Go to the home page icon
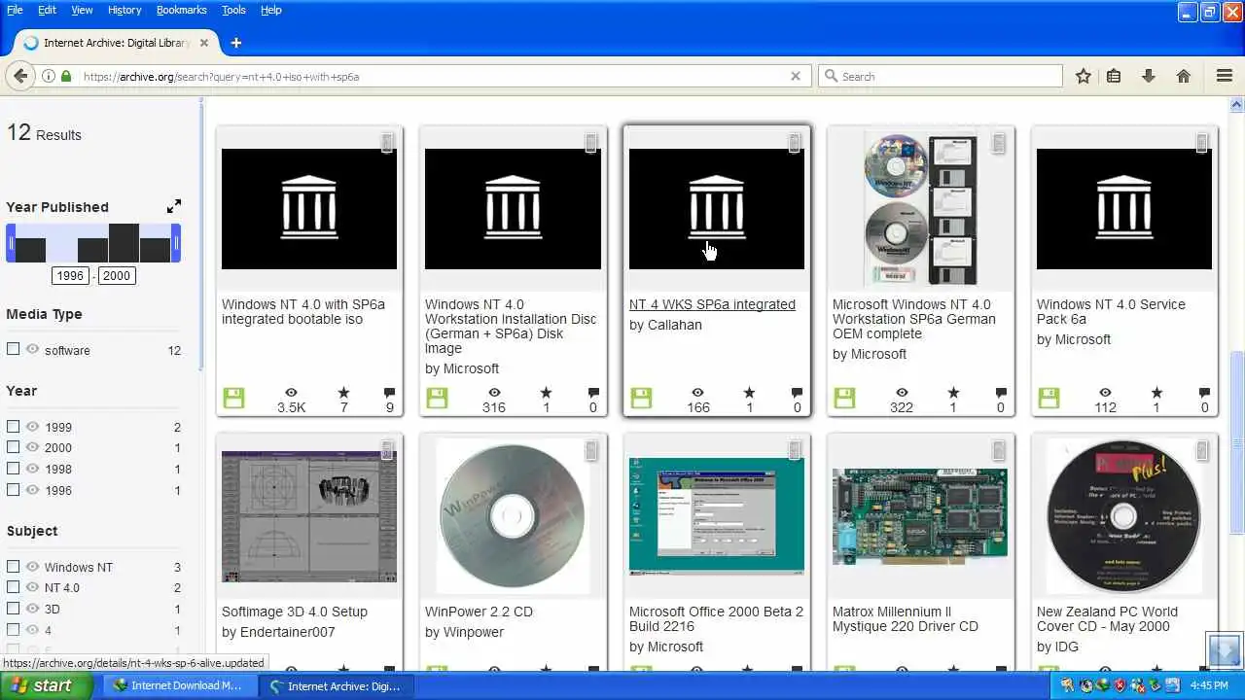Image resolution: width=1245 pixels, height=700 pixels. click(x=1184, y=76)
